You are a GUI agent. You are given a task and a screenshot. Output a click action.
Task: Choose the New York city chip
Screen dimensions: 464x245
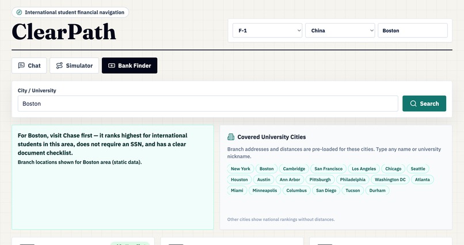pos(241,169)
